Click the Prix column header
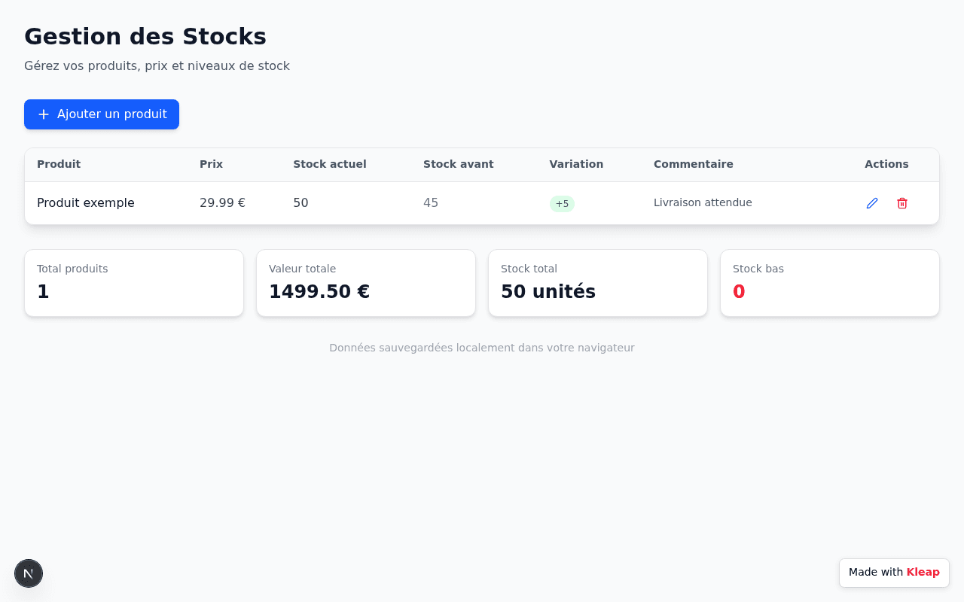This screenshot has height=602, width=964. click(211, 164)
